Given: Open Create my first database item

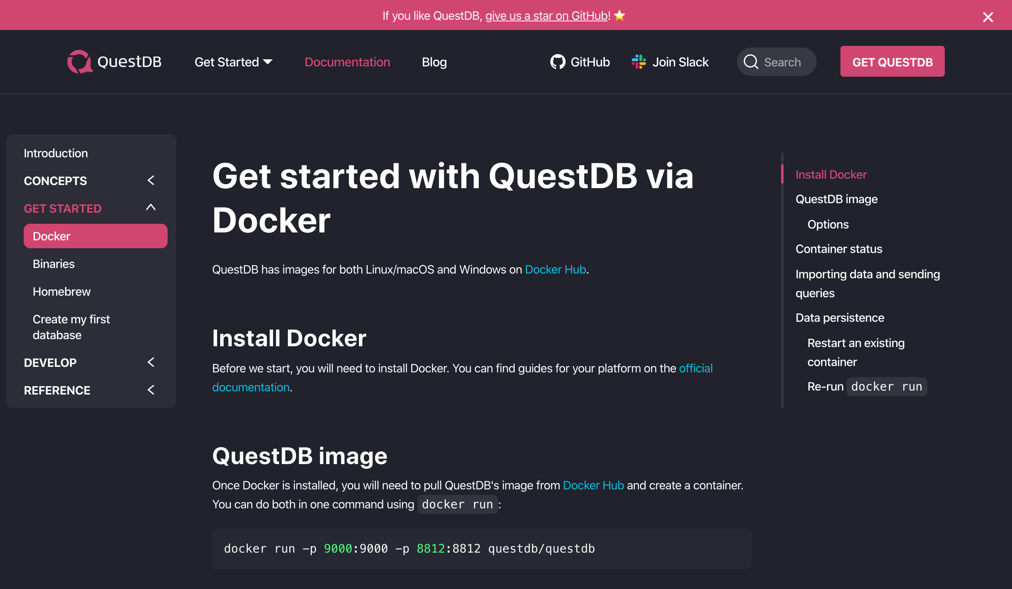Looking at the screenshot, I should tap(72, 327).
